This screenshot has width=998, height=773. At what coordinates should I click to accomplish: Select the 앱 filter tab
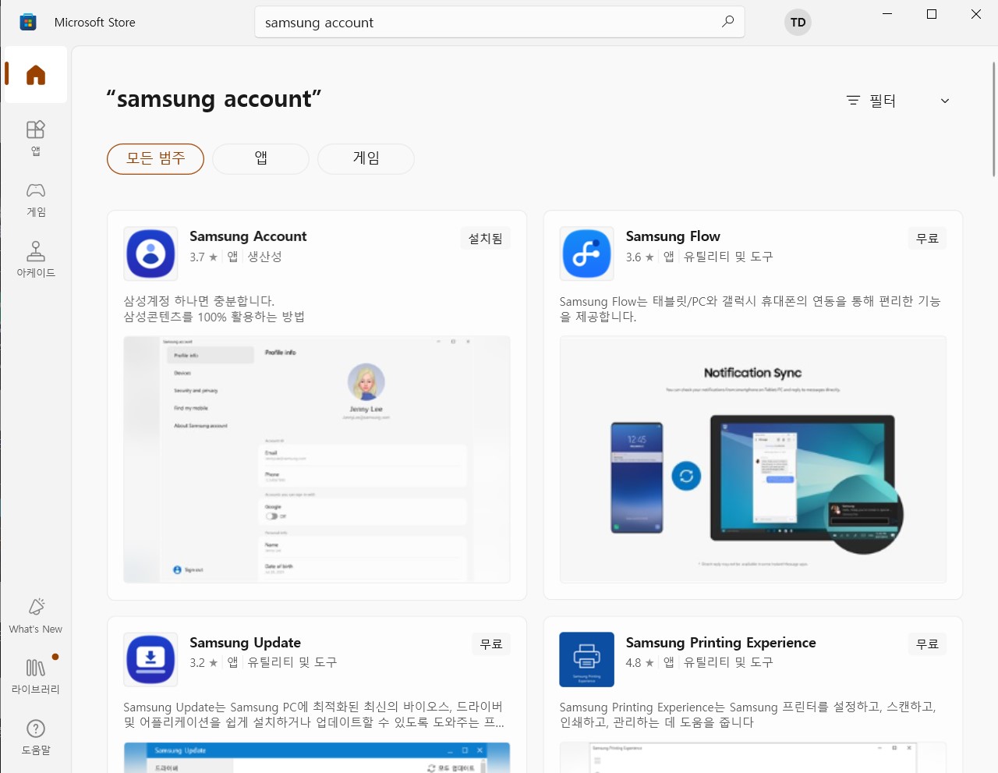260,158
